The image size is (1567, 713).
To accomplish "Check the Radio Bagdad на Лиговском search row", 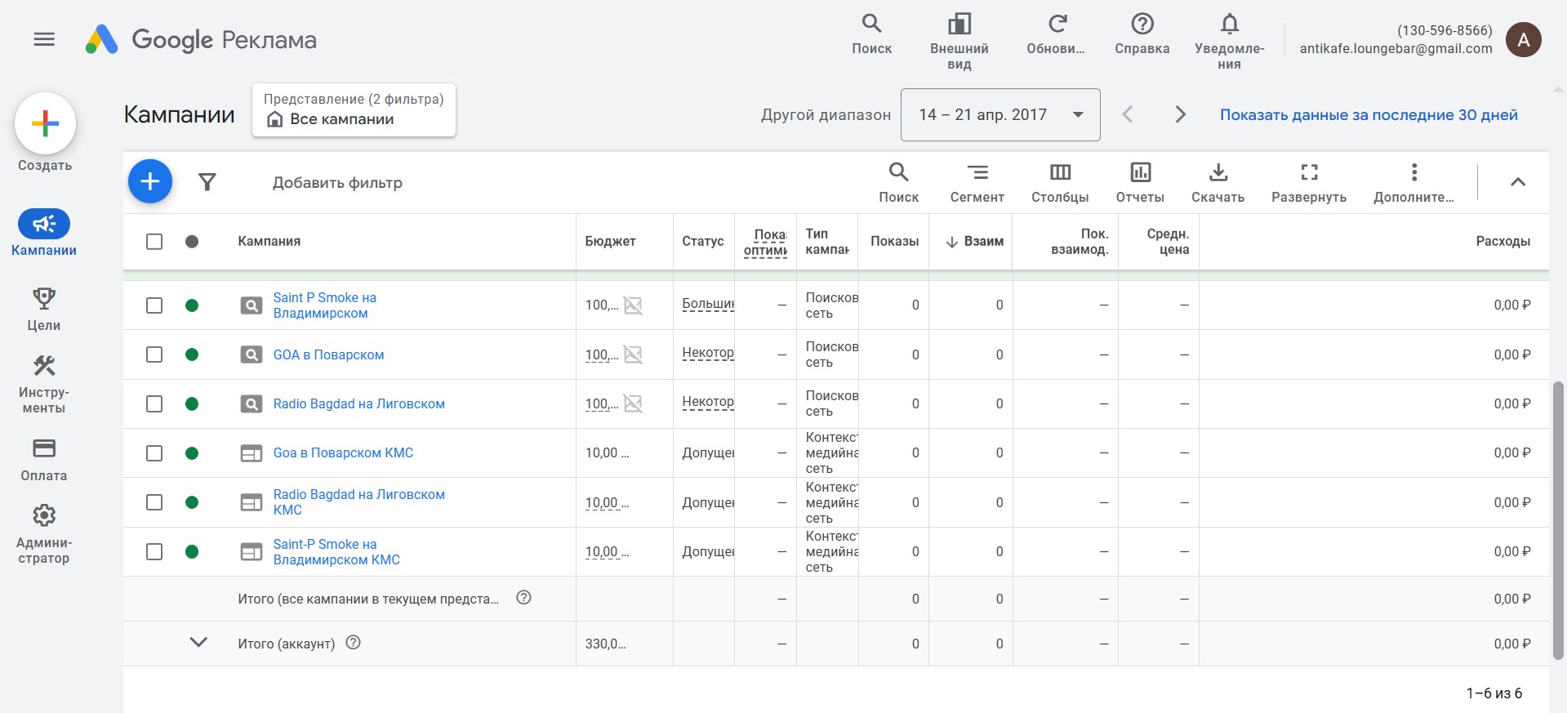I will (x=154, y=404).
